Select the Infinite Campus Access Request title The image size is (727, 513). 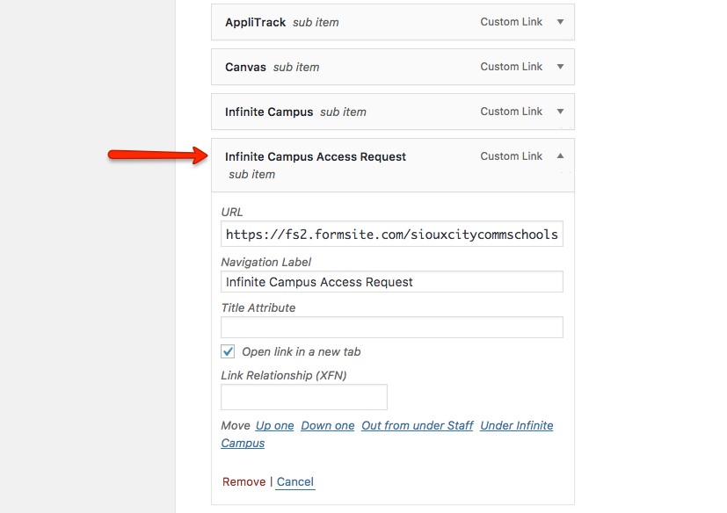[316, 156]
